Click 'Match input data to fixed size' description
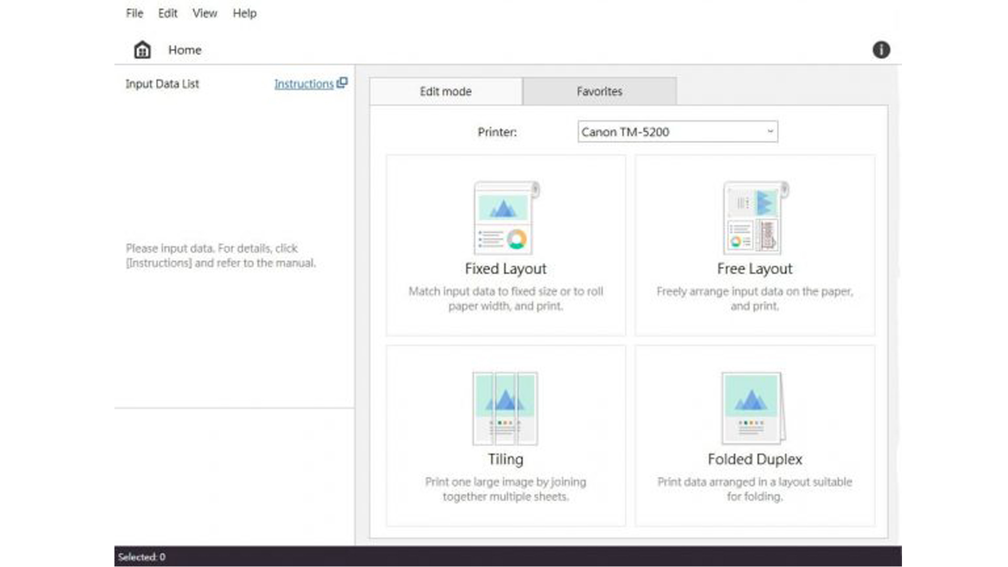The image size is (1008, 567). point(506,299)
